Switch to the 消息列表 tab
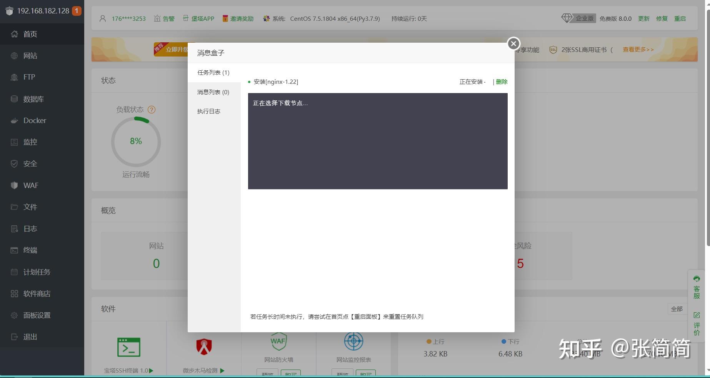Viewport: 710px width, 378px height. coord(213,92)
